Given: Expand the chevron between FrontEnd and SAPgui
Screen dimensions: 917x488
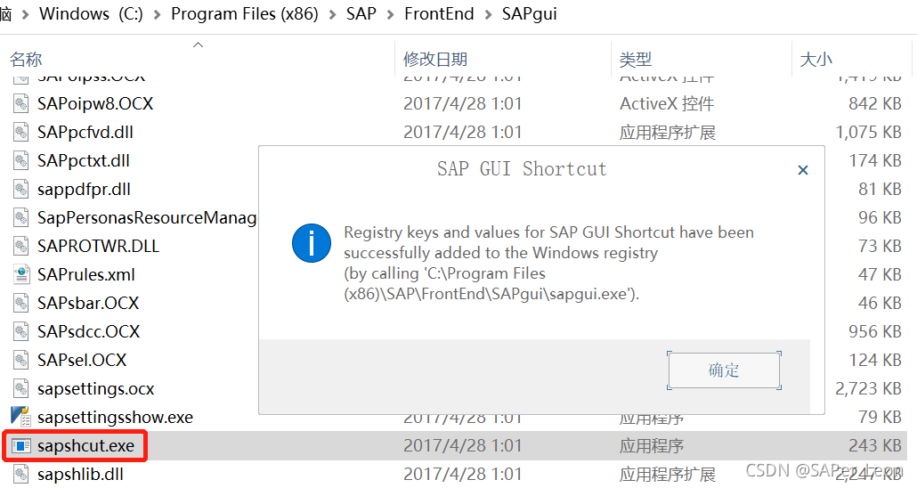Looking at the screenshot, I should [488, 14].
